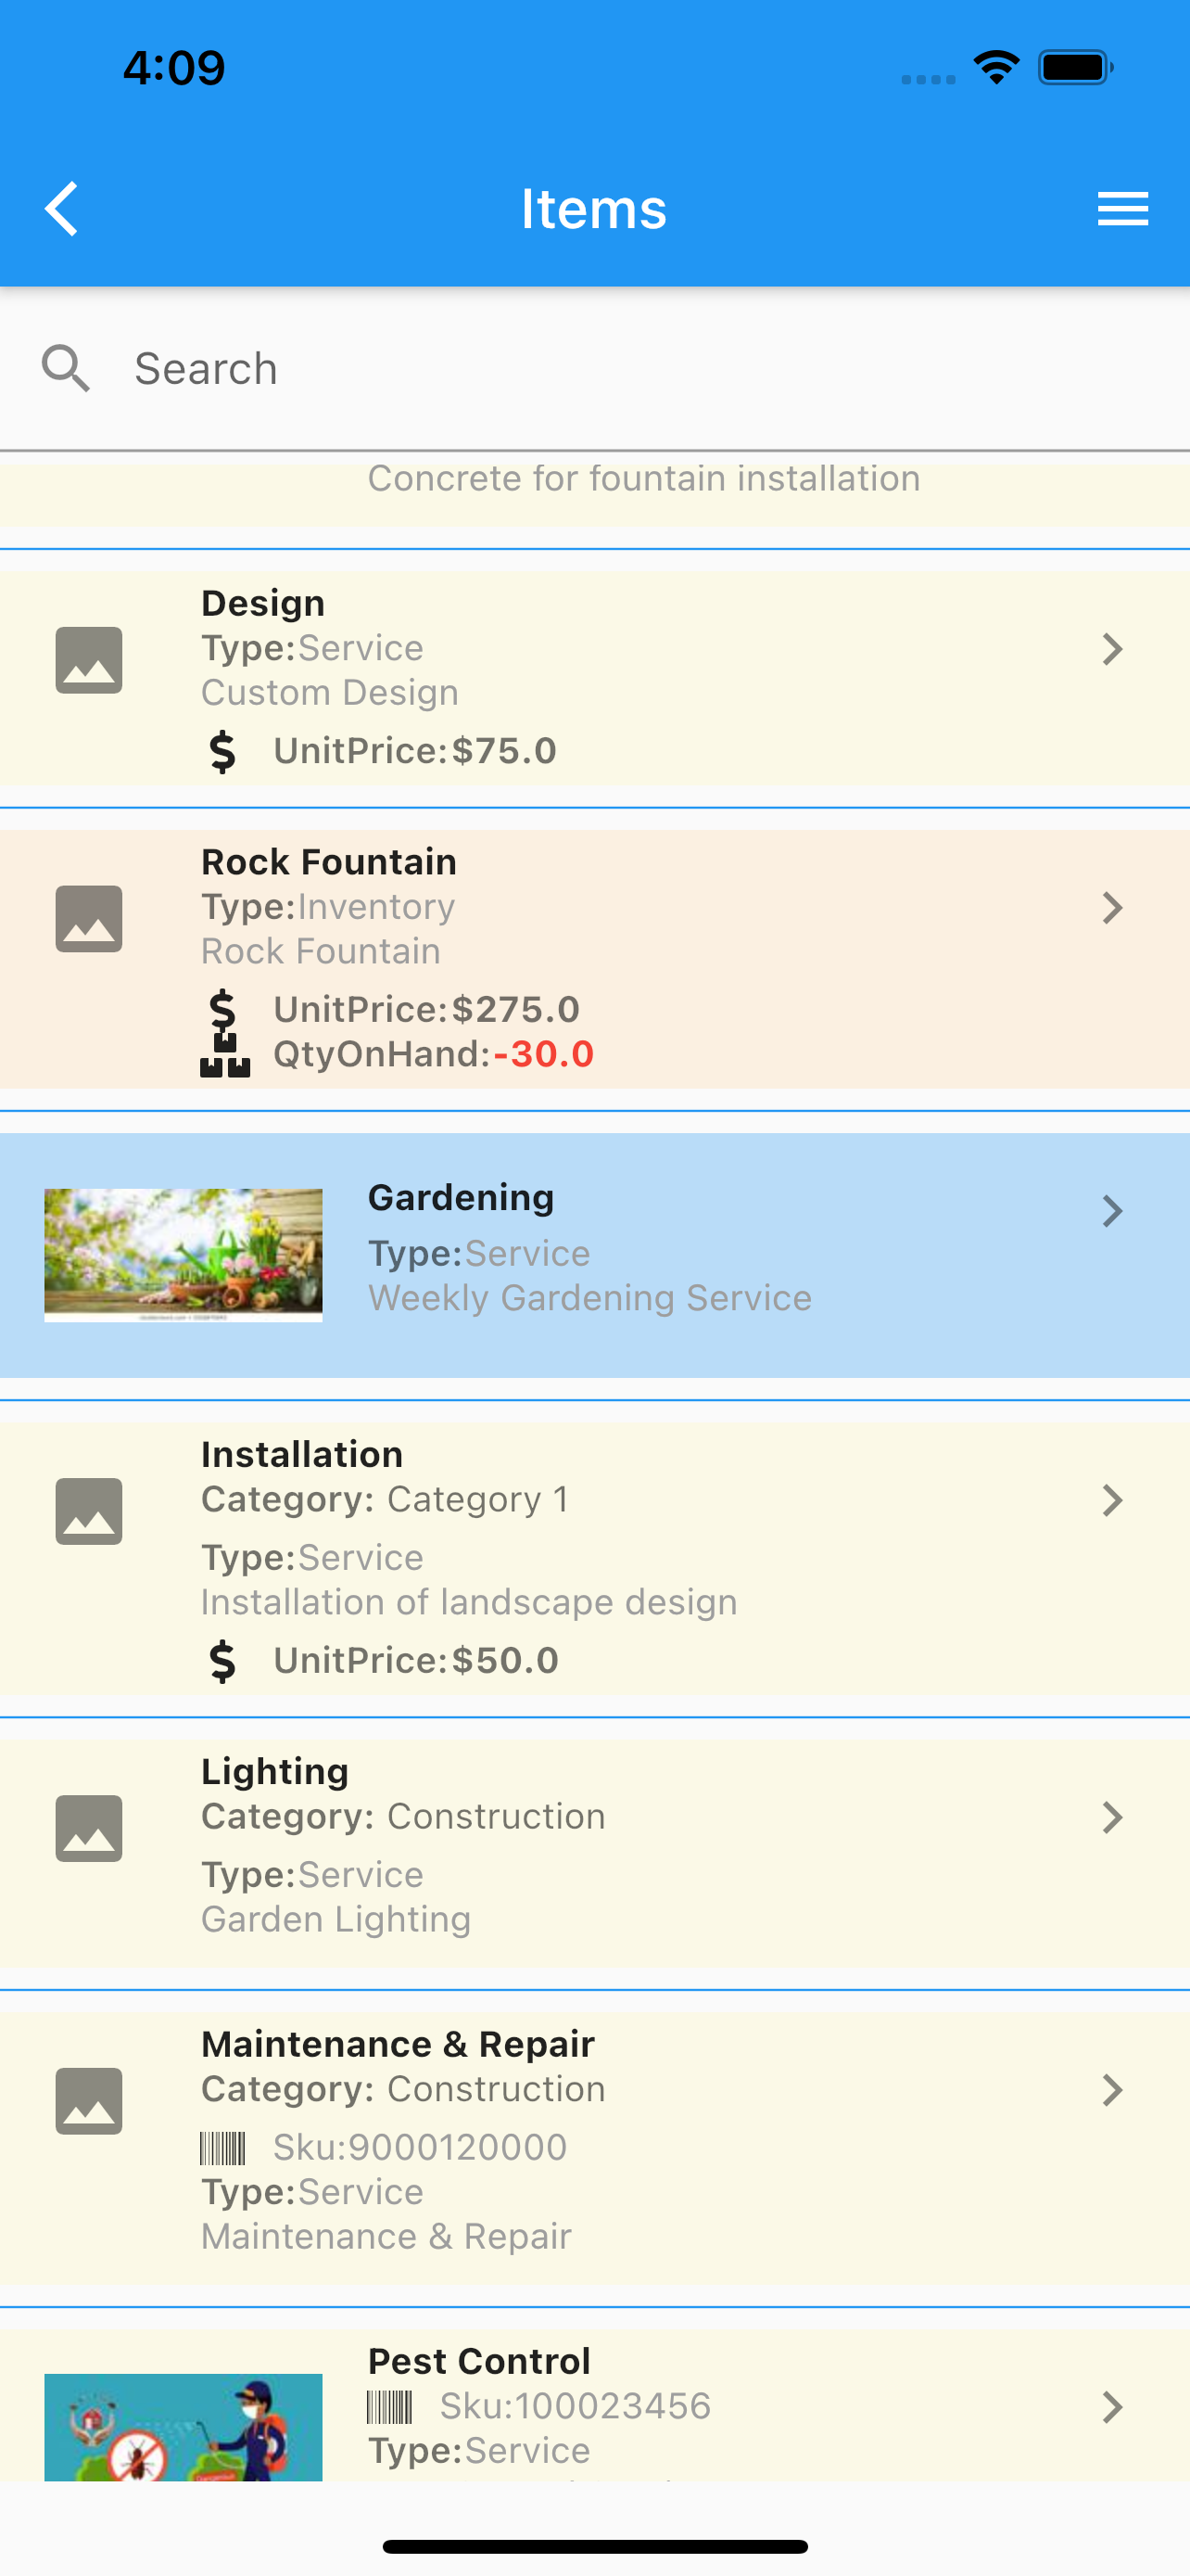This screenshot has height=2576, width=1190.
Task: Open Gardening item via its chevron
Action: pyautogui.click(x=1112, y=1211)
